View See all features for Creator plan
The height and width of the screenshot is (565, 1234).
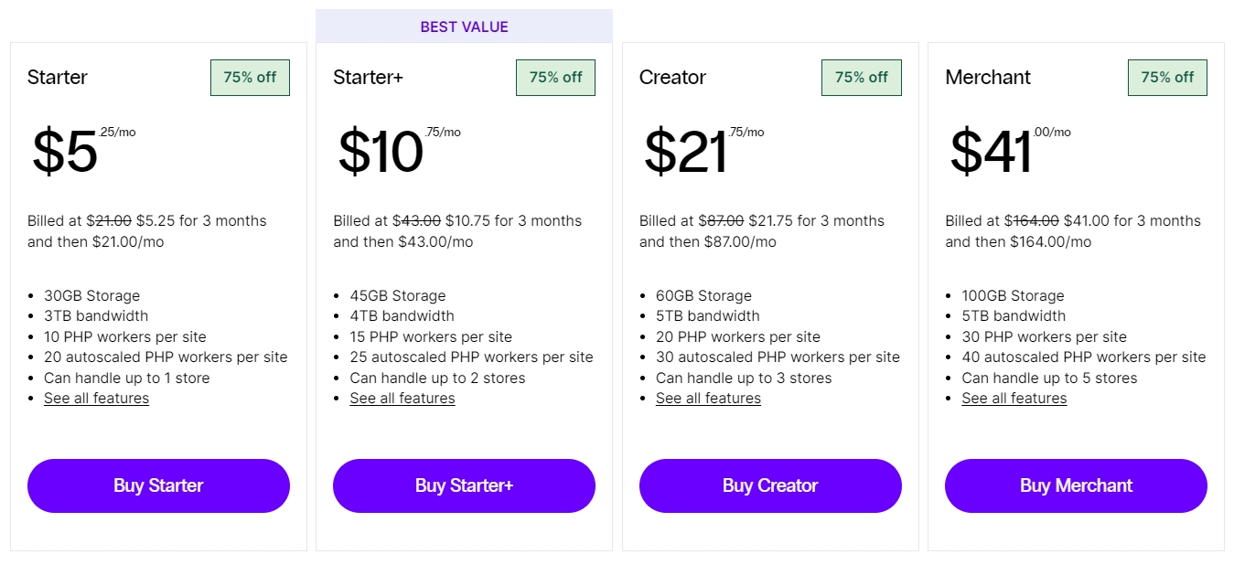pyautogui.click(x=708, y=399)
